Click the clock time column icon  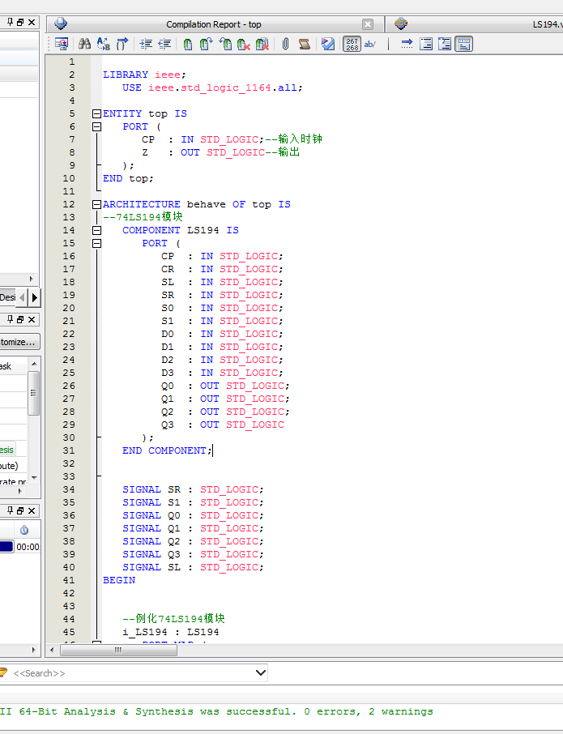[x=24, y=529]
